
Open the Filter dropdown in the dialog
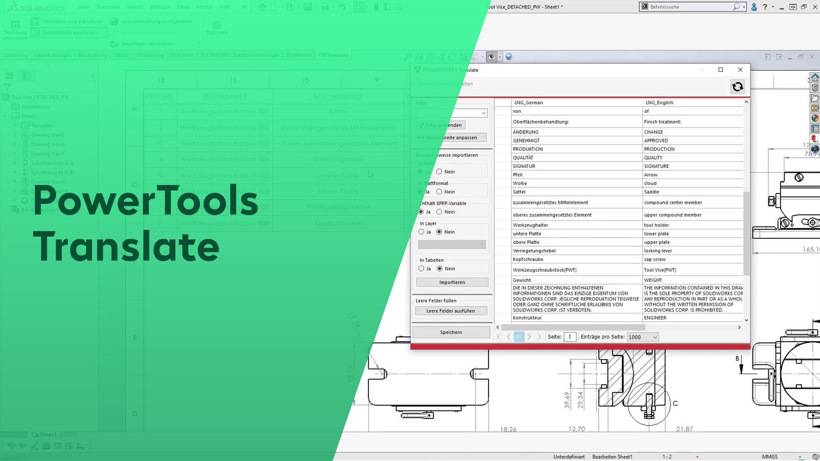(x=451, y=112)
